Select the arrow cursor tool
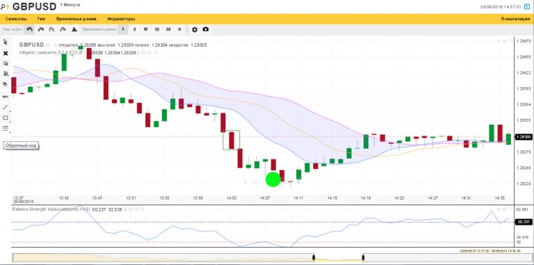The width and height of the screenshot is (534, 265). 6,42
